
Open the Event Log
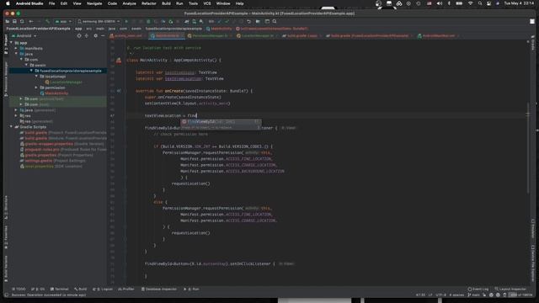[x=478, y=290]
